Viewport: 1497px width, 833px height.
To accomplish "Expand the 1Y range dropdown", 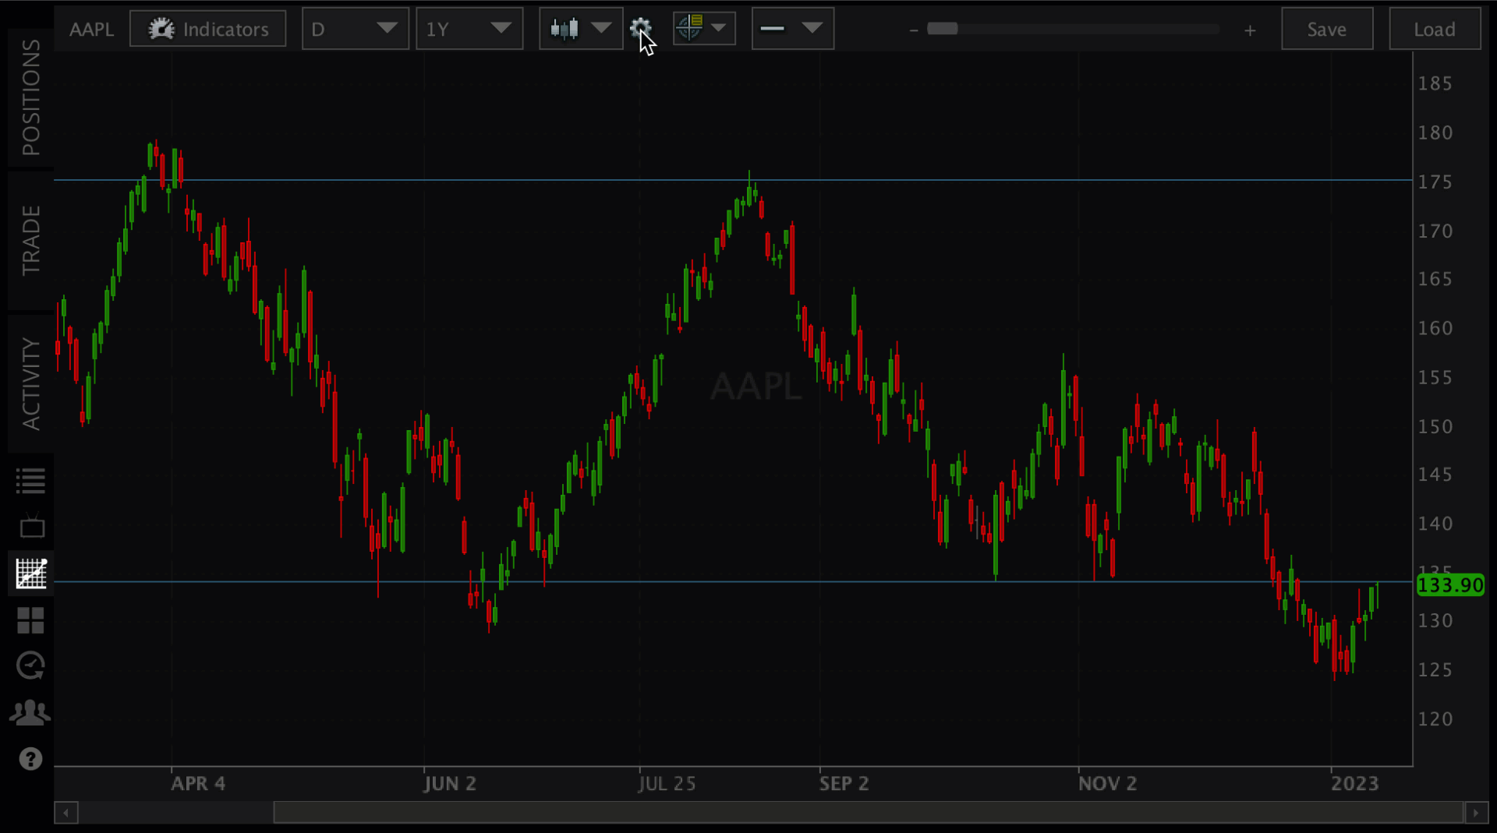I will 469,29.
